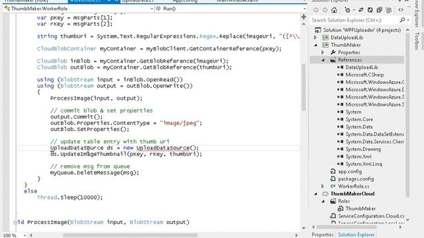Click the editor vertical scrollbar thumb

pyautogui.click(x=303, y=88)
